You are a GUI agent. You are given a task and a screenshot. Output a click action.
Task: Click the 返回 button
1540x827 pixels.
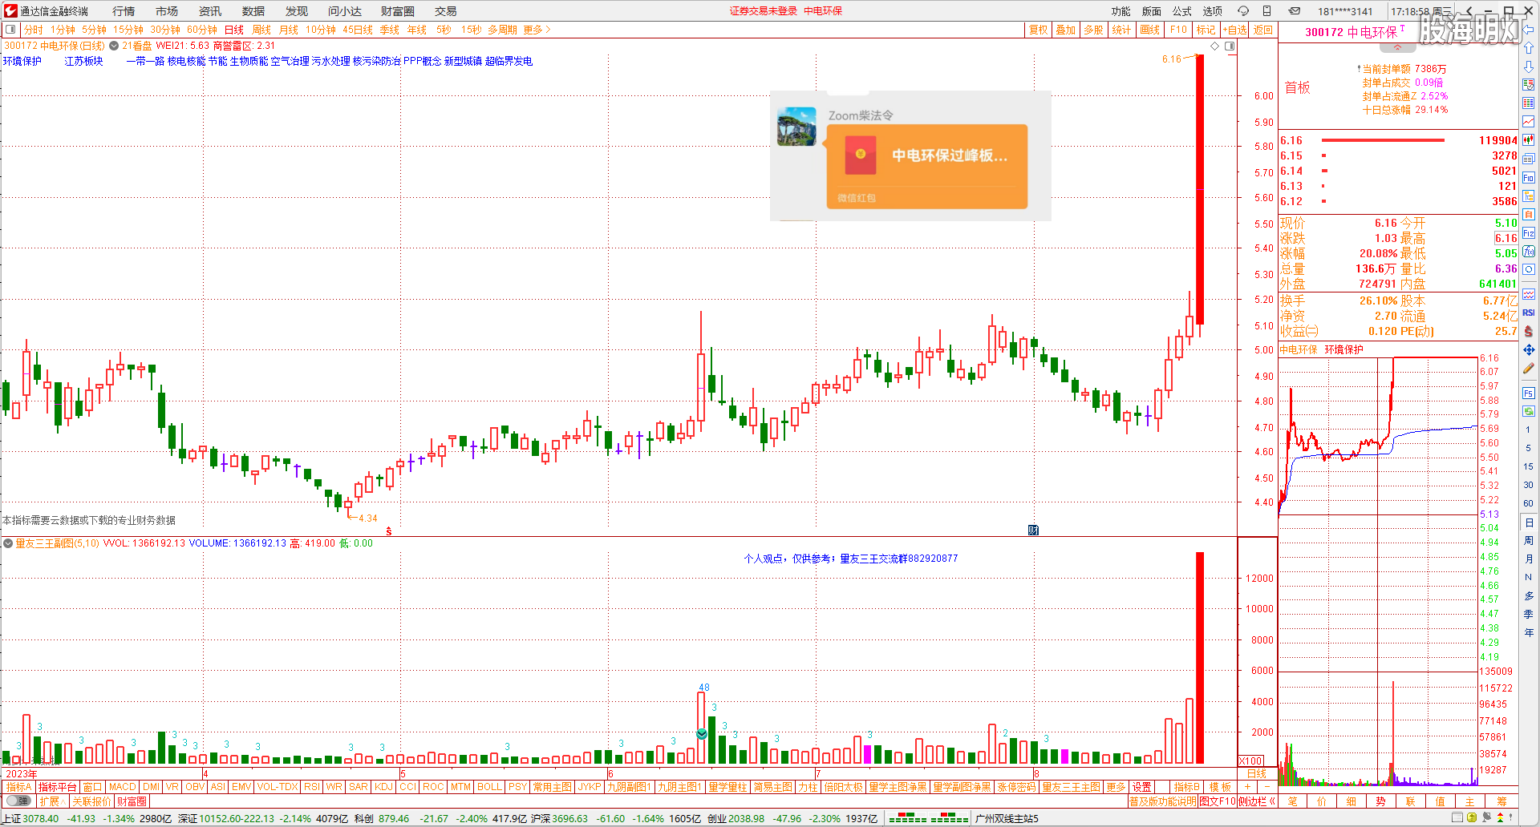(x=1263, y=30)
